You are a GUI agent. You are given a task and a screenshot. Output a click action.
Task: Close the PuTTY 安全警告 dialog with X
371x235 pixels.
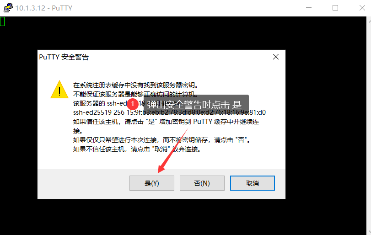pos(276,57)
